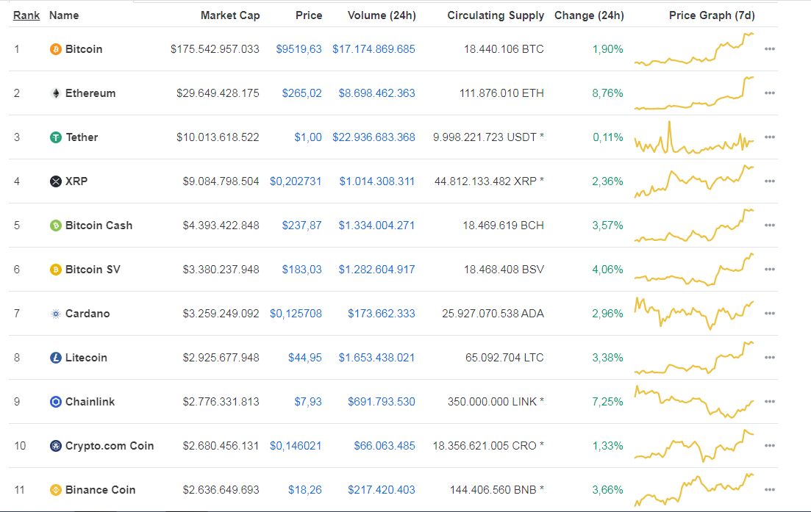Select Tether change 0,11%
This screenshot has height=512, width=811.
(x=608, y=137)
